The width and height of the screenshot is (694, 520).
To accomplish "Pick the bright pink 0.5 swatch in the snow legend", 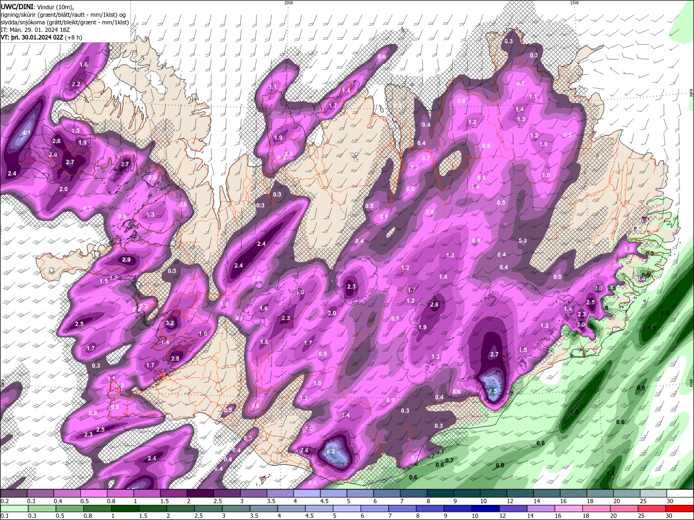I will tap(93, 493).
